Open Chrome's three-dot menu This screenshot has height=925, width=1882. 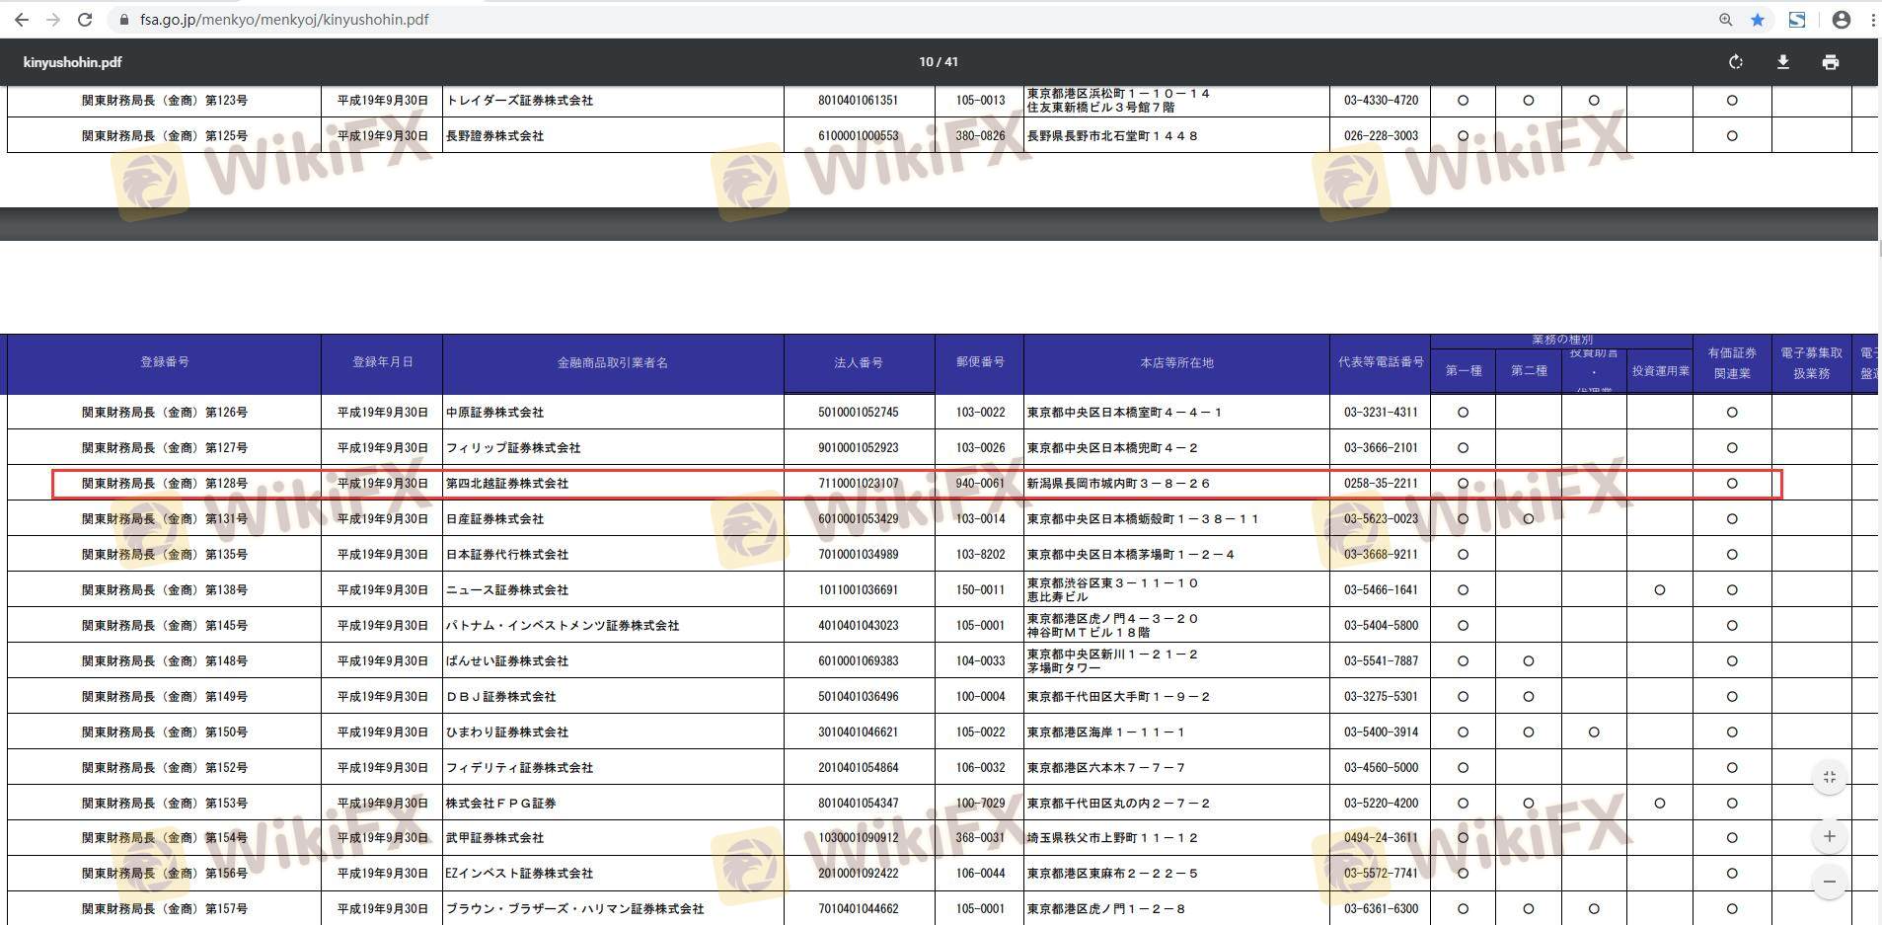click(1872, 20)
